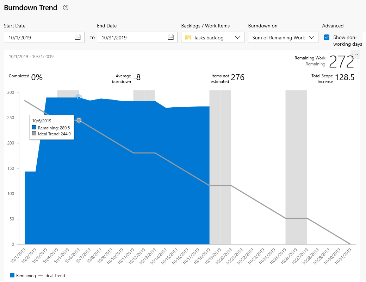Click the Tasks backlog grid icon
Viewport: 366px width, 282px height.
click(188, 37)
